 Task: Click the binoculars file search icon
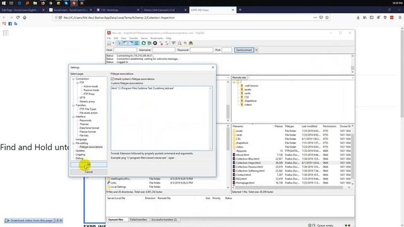[191, 44]
